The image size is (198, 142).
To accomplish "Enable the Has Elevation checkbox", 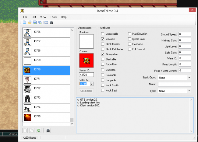I will (129, 34).
